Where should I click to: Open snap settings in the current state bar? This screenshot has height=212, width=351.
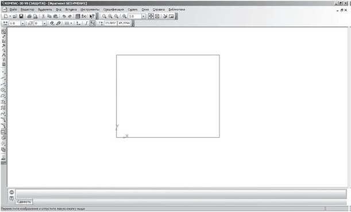pos(52,23)
